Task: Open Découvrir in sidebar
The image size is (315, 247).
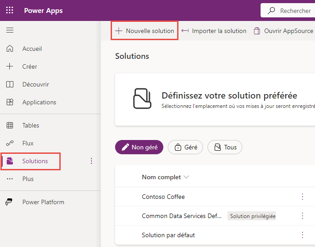Action: (x=36, y=84)
